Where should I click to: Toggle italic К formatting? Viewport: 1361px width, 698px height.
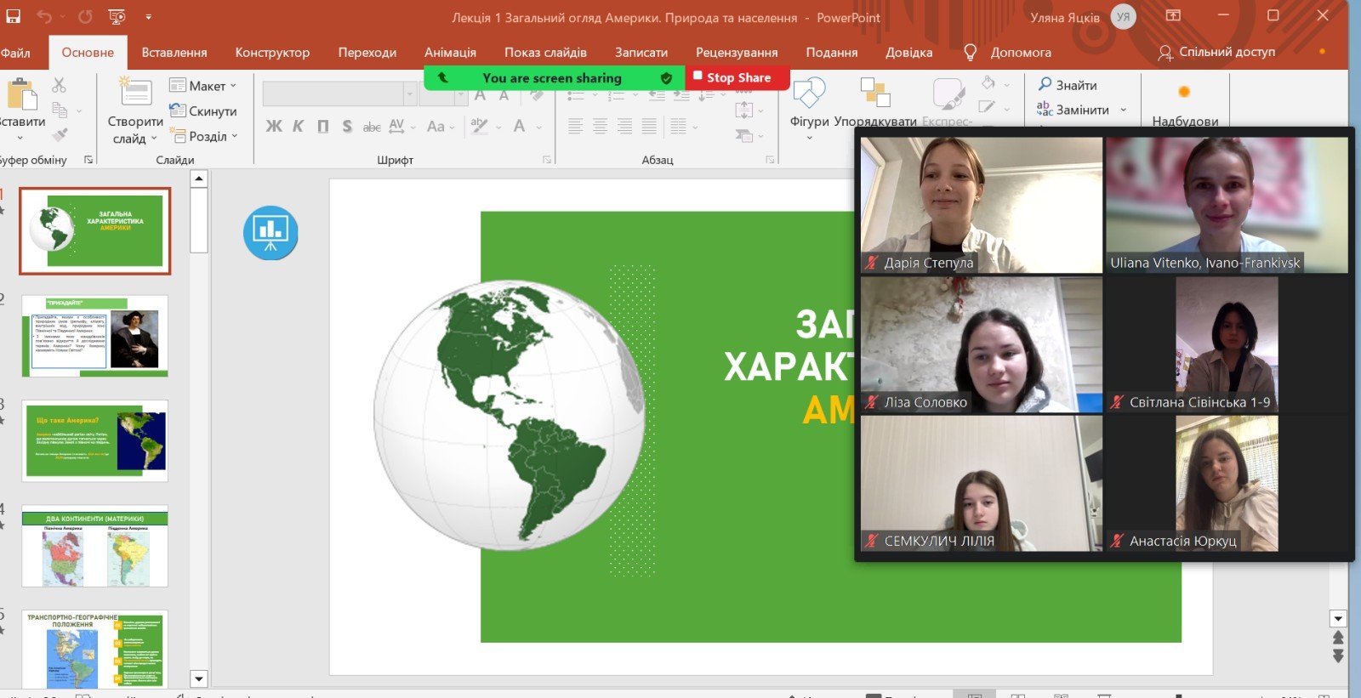pyautogui.click(x=299, y=126)
